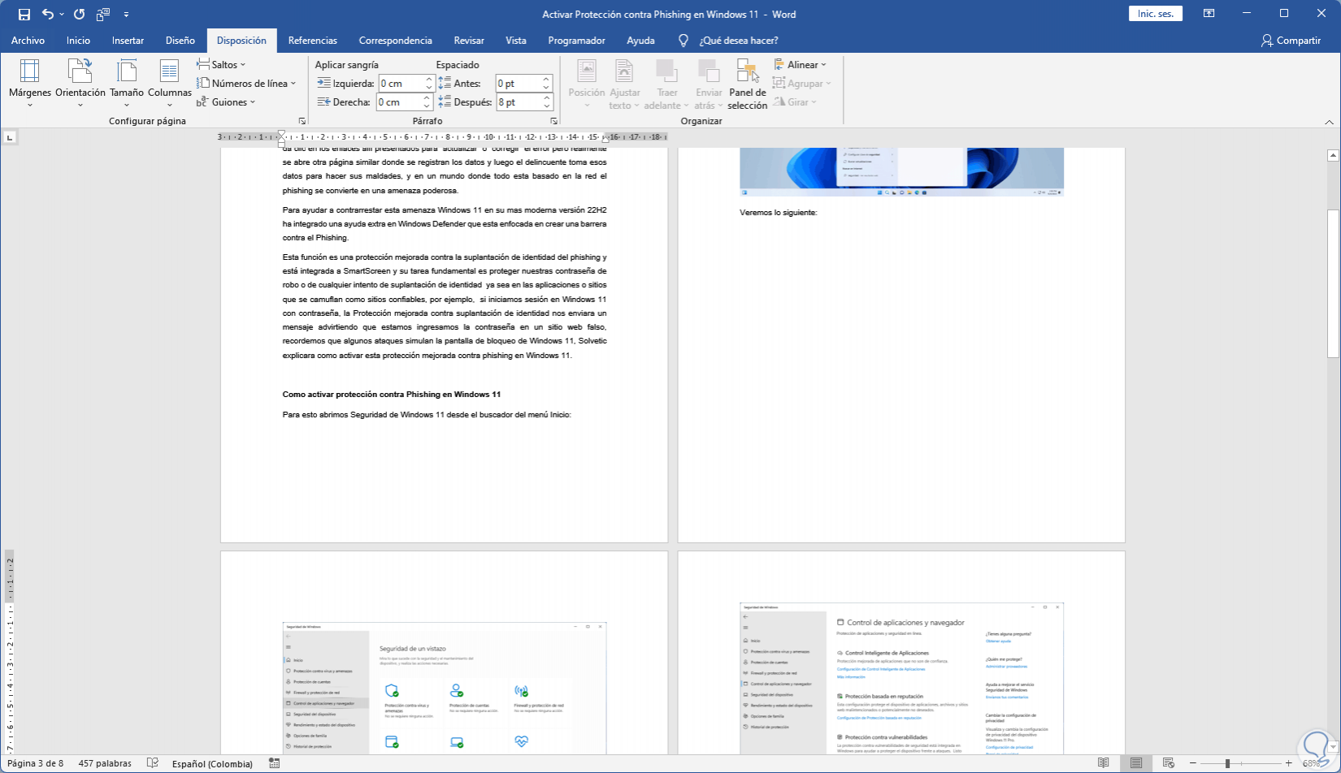Switch to the Ayuda tab

pyautogui.click(x=640, y=41)
